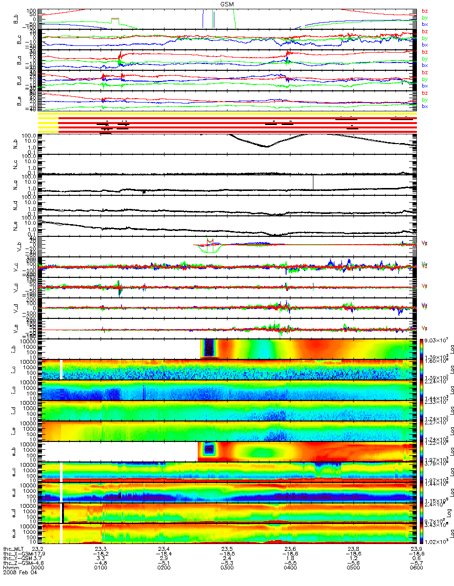Select the bz legend of B_c panel
Viewport: 454px width, 586px height.
(x=425, y=31)
